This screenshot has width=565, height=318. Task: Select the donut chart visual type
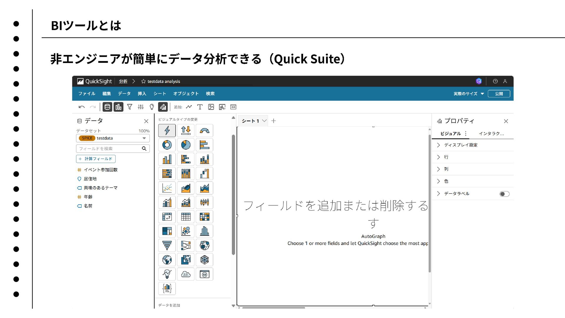point(167,145)
